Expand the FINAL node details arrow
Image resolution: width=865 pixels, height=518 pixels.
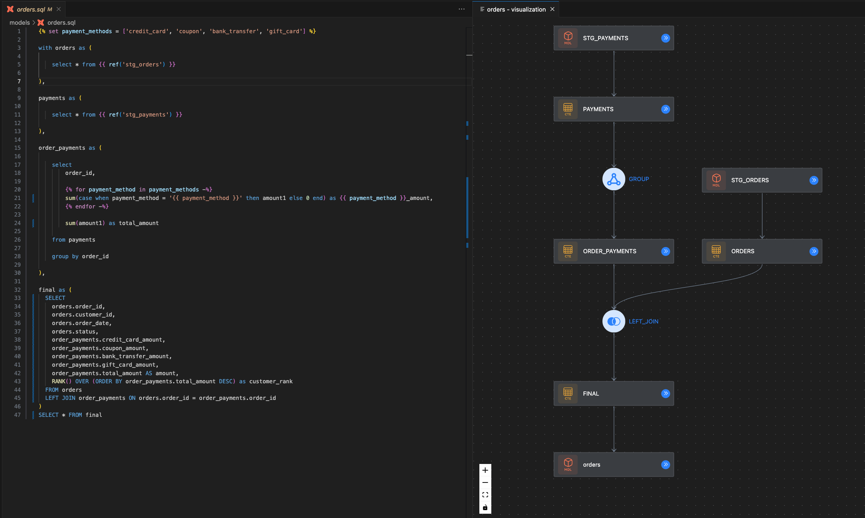click(x=665, y=393)
